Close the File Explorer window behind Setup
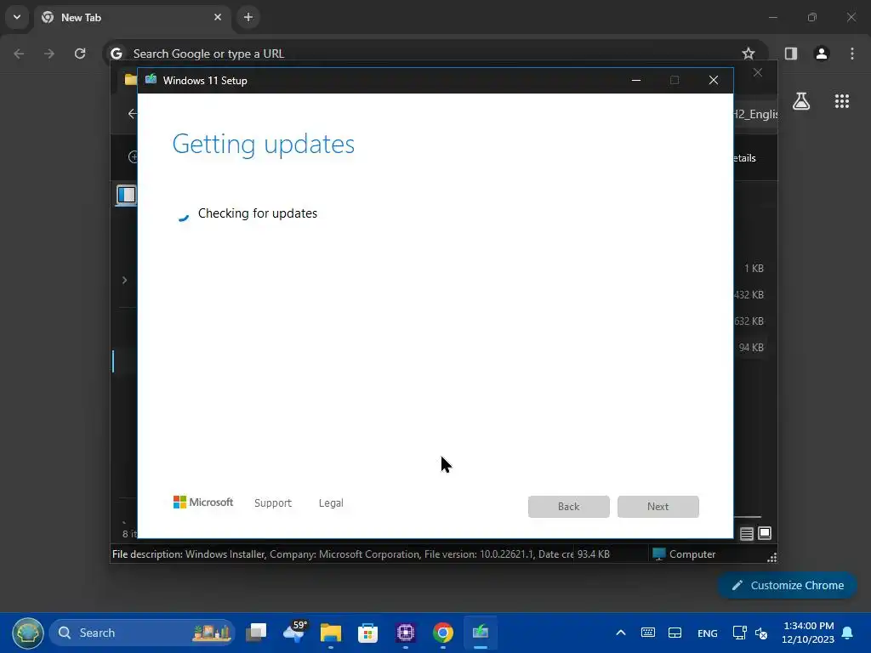871x653 pixels. pyautogui.click(x=758, y=73)
